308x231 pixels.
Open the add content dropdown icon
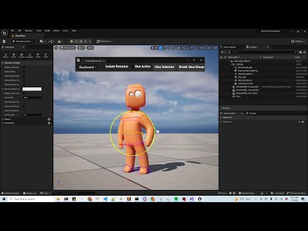tap(42, 41)
